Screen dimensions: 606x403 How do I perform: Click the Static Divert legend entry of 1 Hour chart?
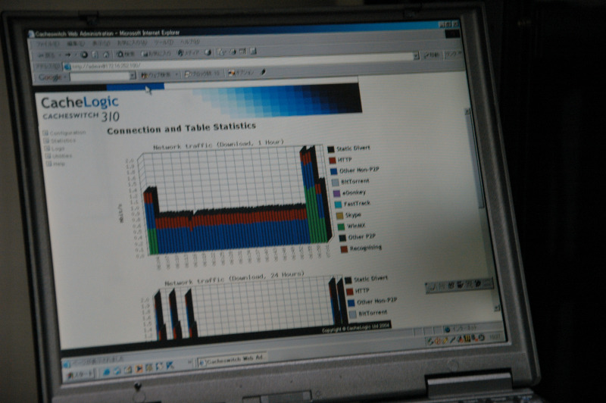(348, 148)
